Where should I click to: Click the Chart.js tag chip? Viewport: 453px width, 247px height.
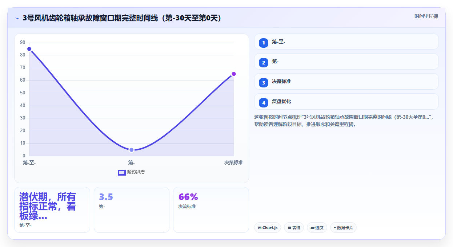[268, 228]
